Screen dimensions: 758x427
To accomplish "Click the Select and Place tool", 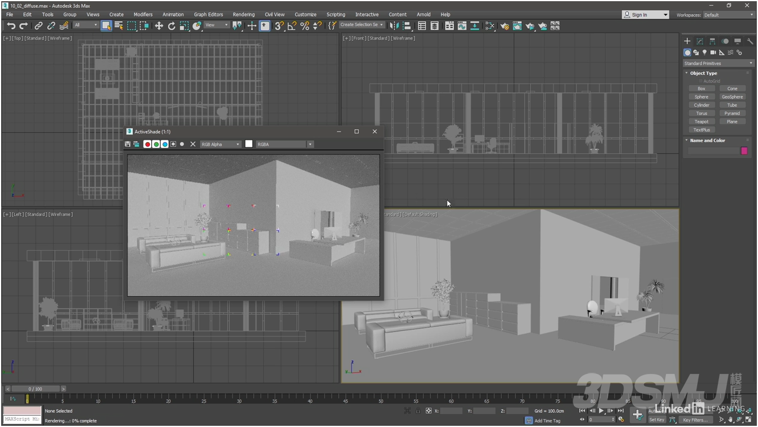I will tap(197, 26).
